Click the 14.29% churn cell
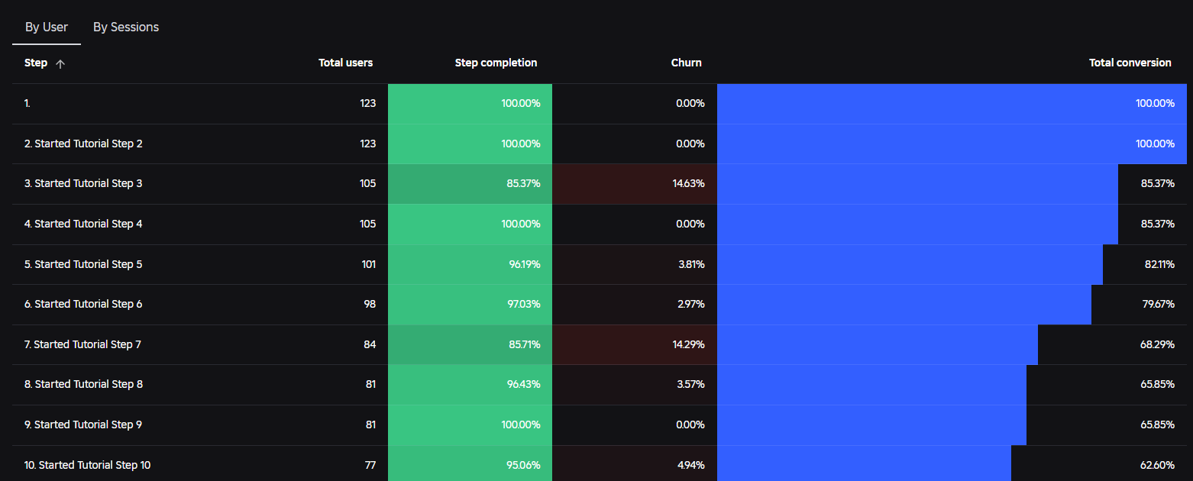The height and width of the screenshot is (481, 1193). point(635,344)
